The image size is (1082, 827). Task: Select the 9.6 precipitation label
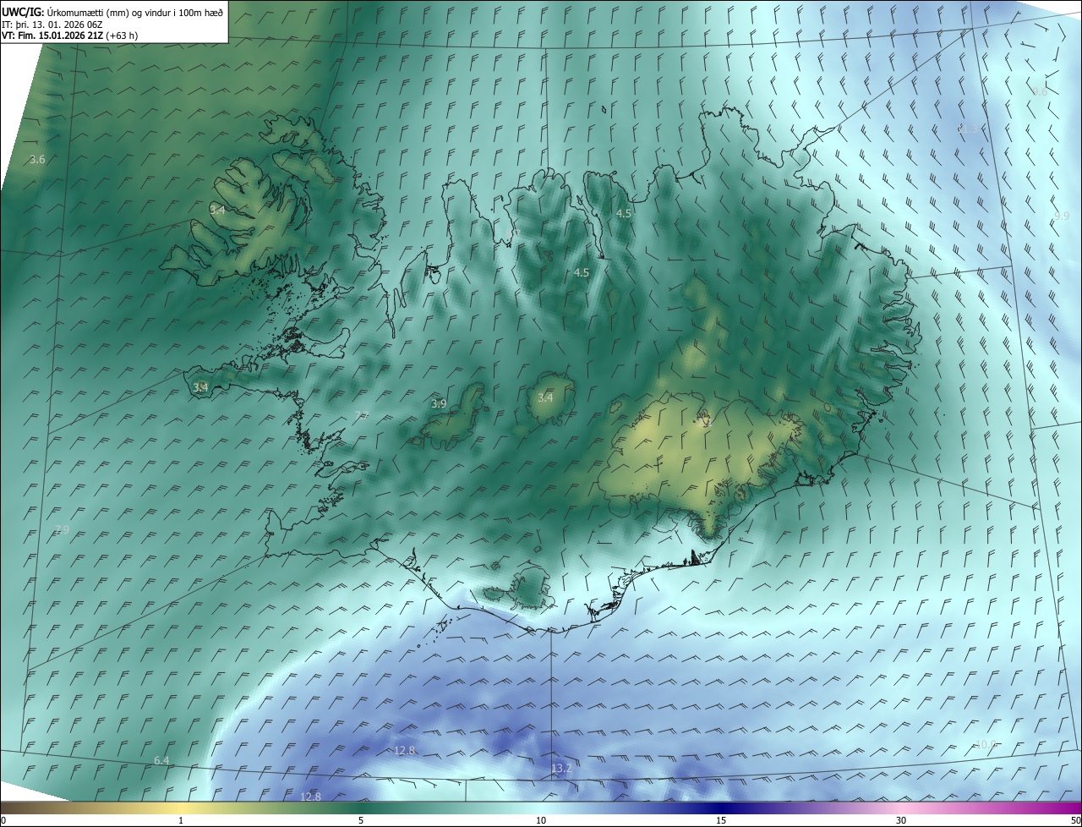pos(1040,92)
